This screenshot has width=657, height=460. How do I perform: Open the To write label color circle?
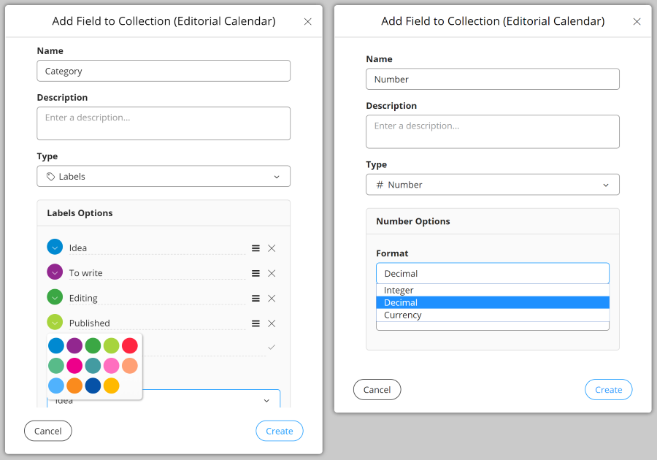point(55,272)
